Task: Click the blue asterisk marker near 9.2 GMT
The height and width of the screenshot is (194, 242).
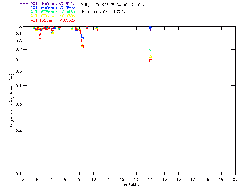Action: [x=82, y=37]
